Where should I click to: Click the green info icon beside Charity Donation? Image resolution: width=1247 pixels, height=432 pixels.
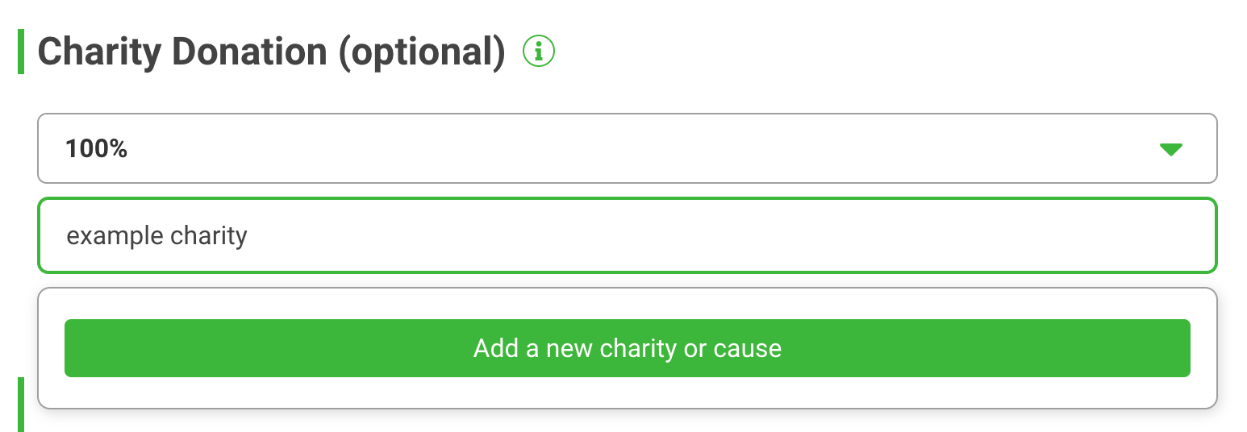click(539, 52)
